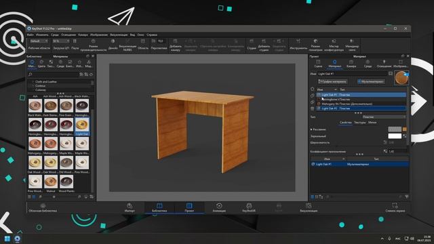Click the Перспектива field of view value

[160, 41]
